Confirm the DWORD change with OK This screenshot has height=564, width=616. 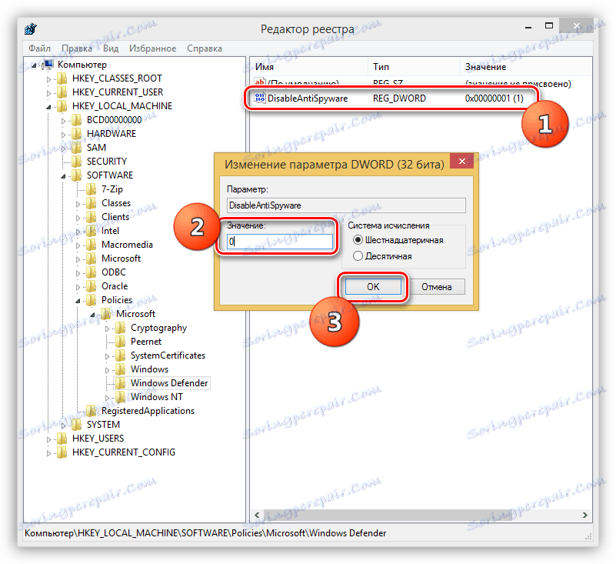373,286
